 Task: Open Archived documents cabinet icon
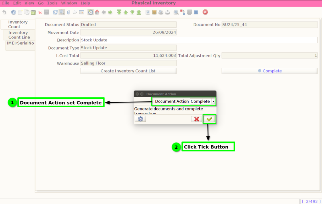(x=154, y=12)
